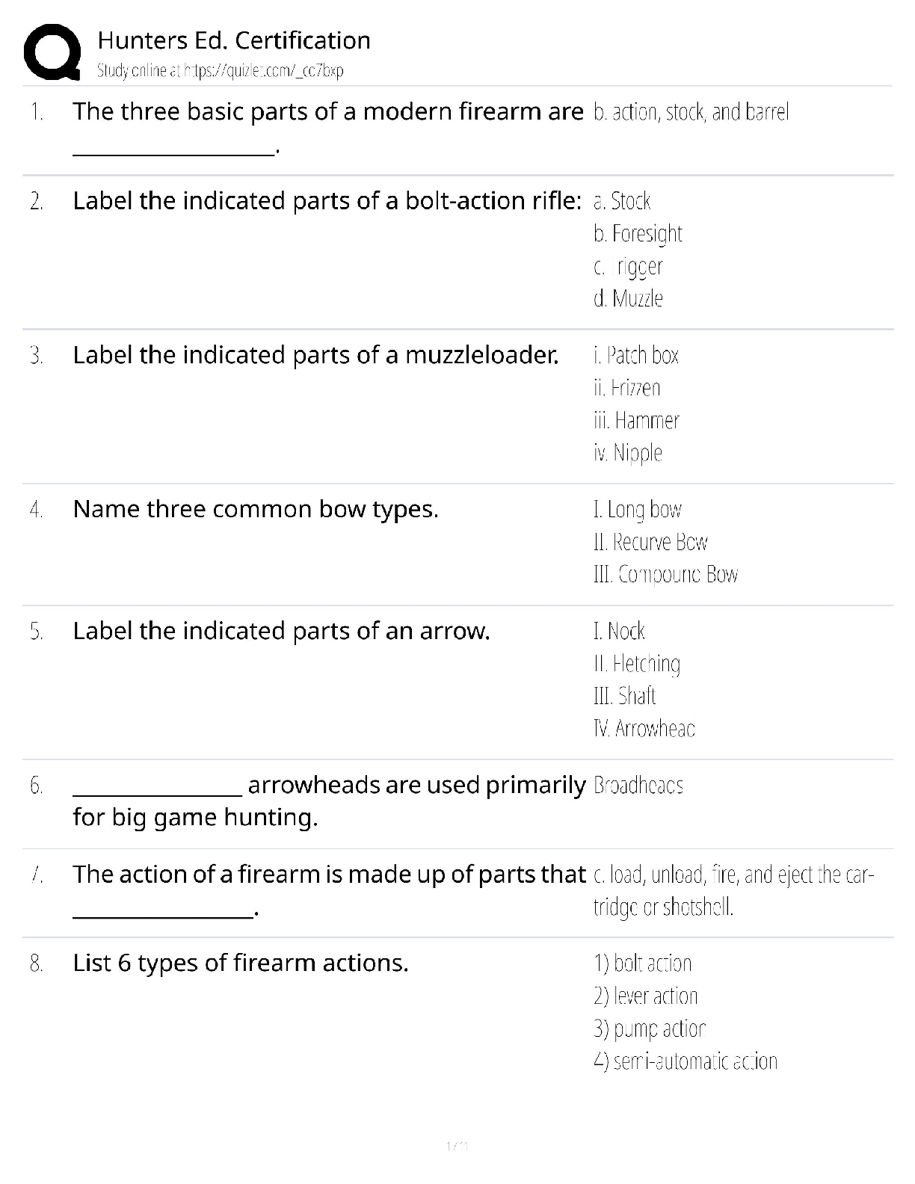The width and height of the screenshot is (915, 1184).
Task: Click the arrow parts label question
Action: 281,631
